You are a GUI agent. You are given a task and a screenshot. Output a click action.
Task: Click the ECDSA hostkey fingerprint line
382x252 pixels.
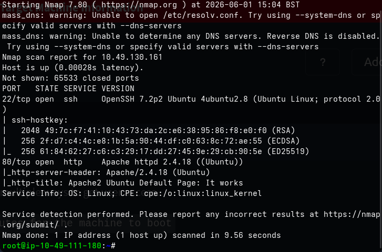(160, 141)
